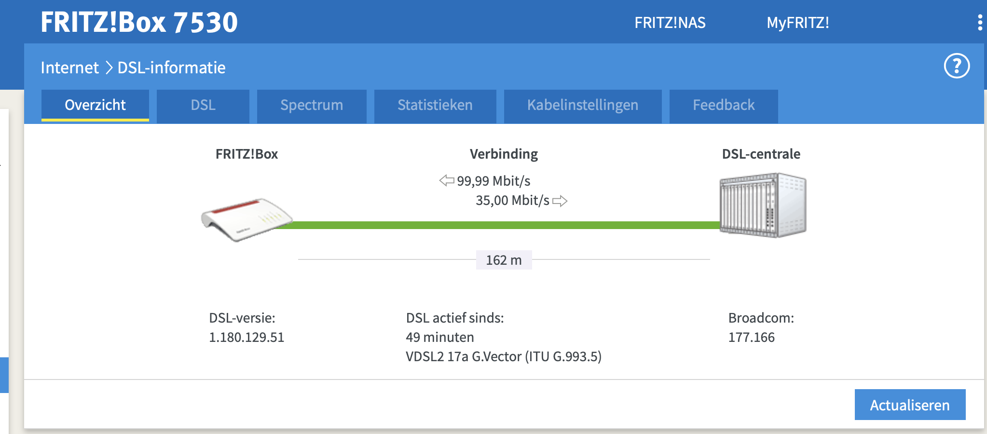
Task: Switch to the Feedback tab
Action: pyautogui.click(x=723, y=105)
